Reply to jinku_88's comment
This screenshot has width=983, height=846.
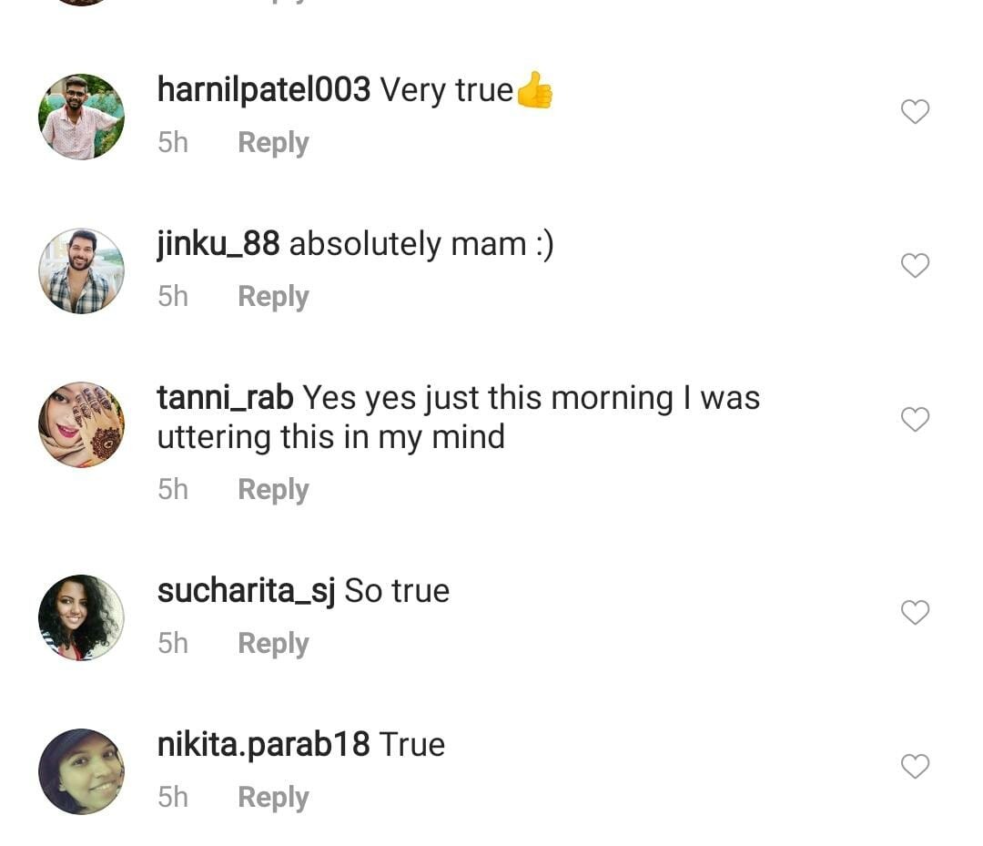pyautogui.click(x=273, y=297)
